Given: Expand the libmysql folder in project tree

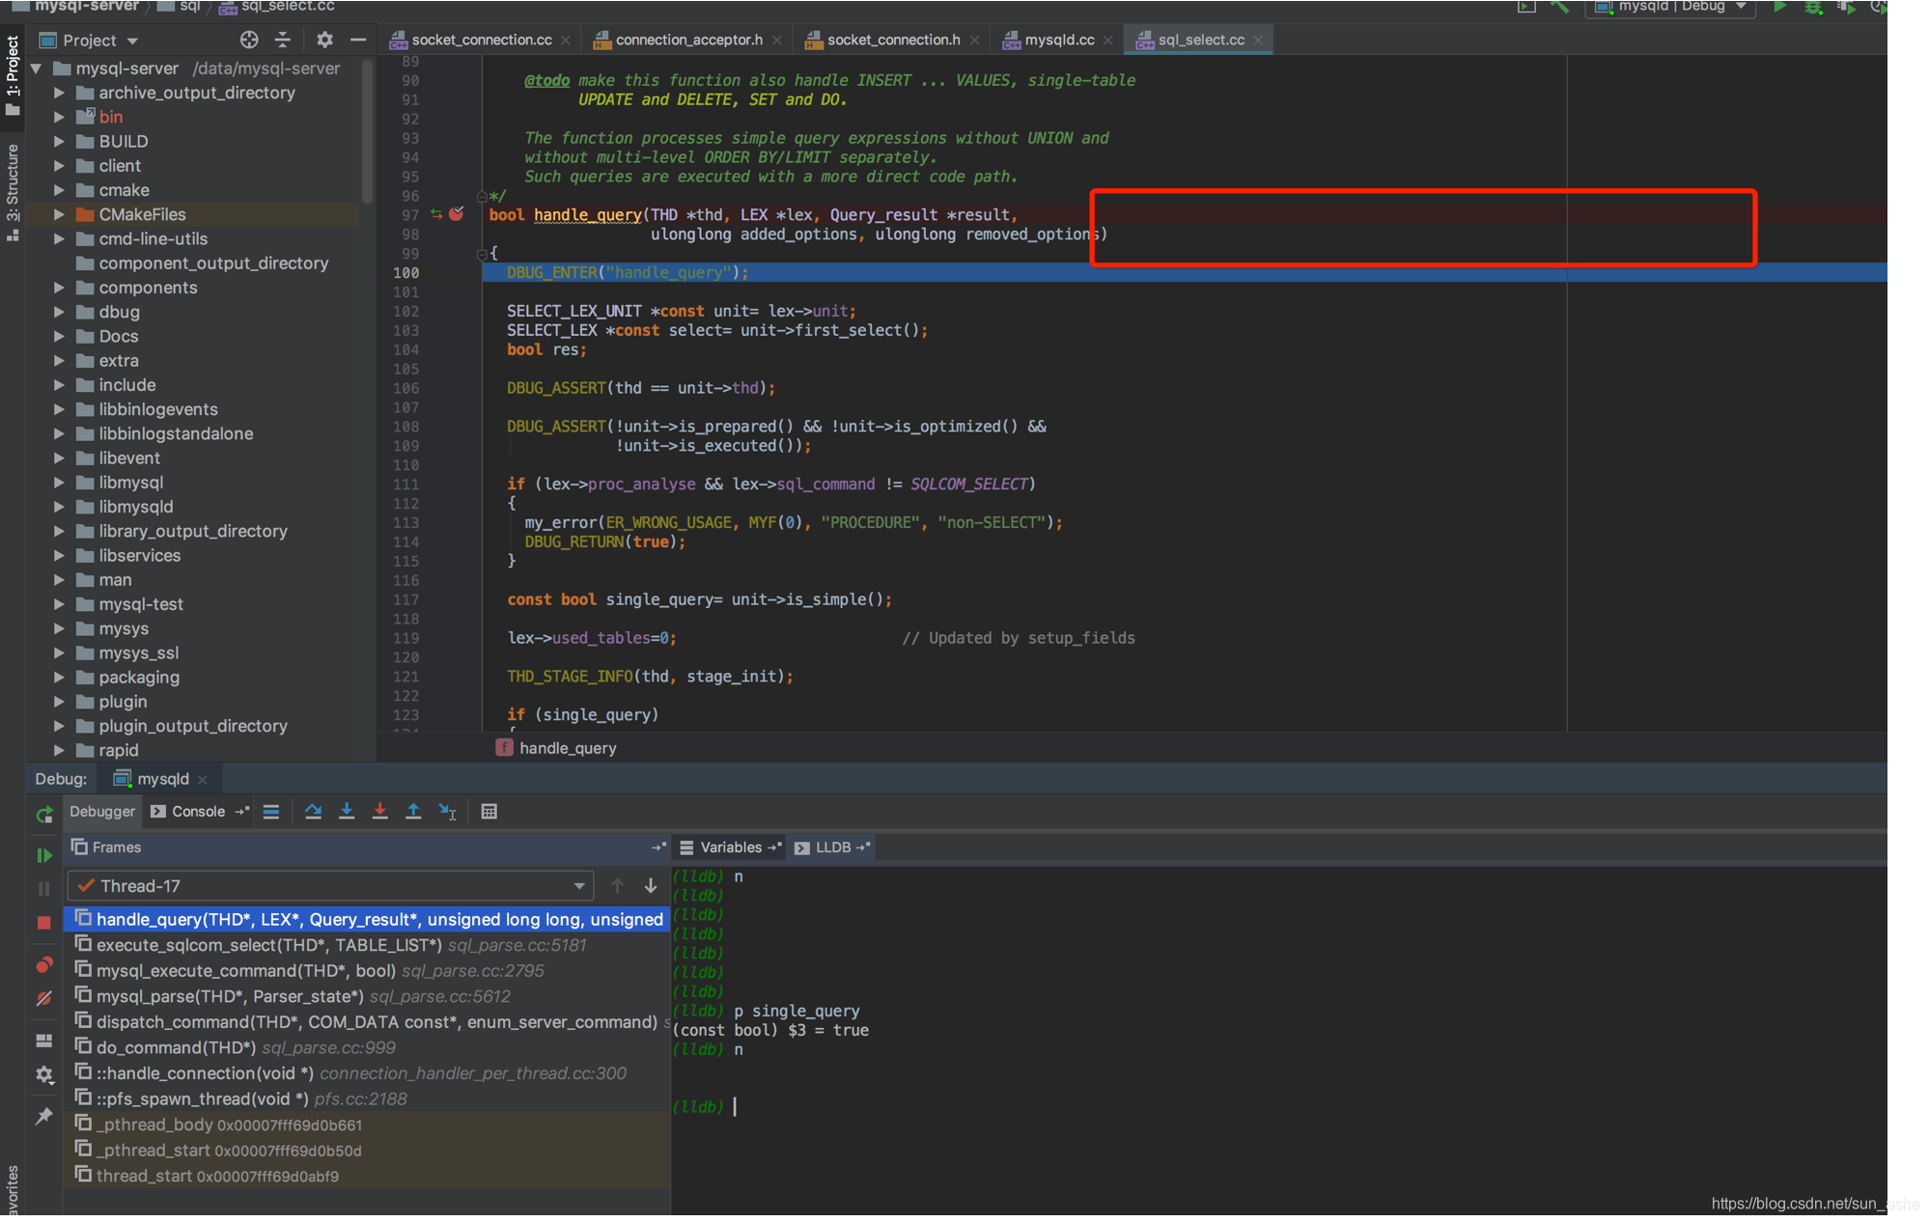Looking at the screenshot, I should (x=59, y=483).
